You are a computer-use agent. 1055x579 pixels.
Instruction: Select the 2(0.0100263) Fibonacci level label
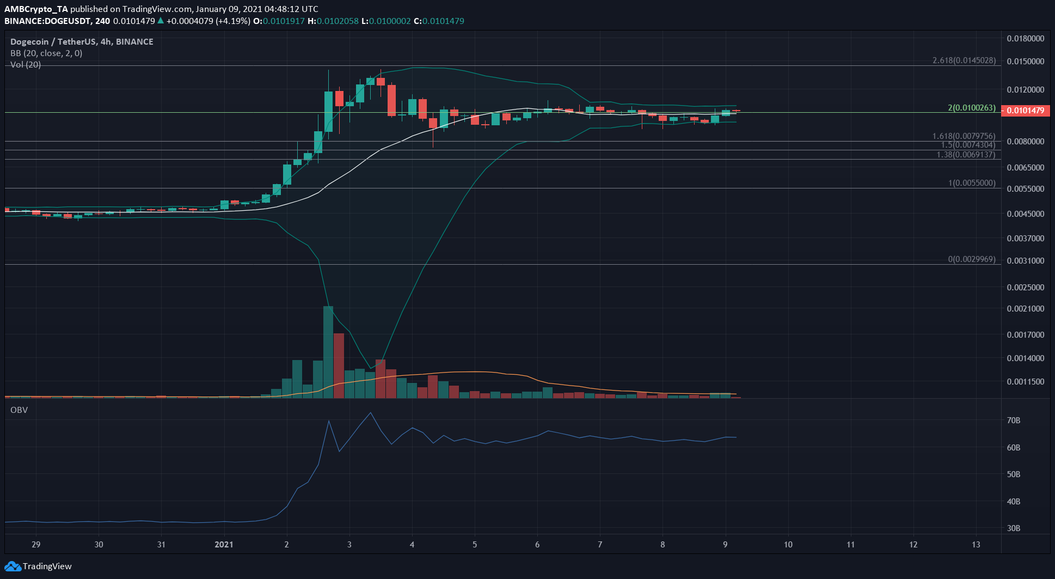(x=972, y=108)
